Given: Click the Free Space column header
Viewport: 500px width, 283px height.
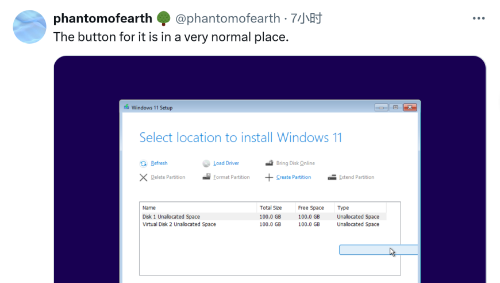Looking at the screenshot, I should [315, 208].
